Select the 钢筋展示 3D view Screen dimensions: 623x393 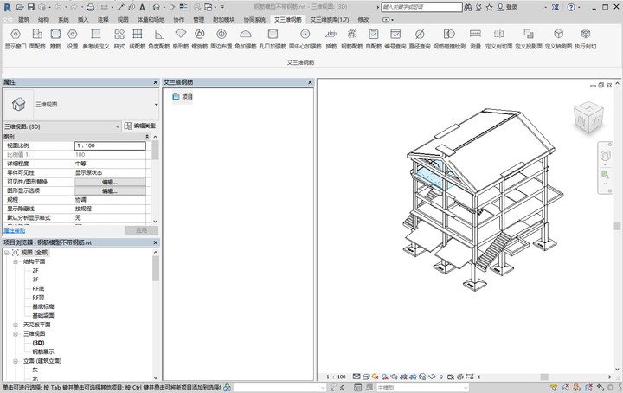click(x=43, y=352)
